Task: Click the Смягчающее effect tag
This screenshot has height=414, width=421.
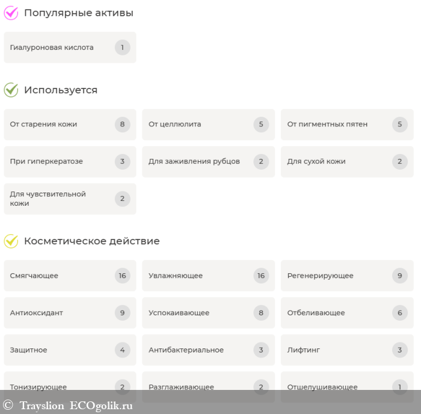Action: 70,276
